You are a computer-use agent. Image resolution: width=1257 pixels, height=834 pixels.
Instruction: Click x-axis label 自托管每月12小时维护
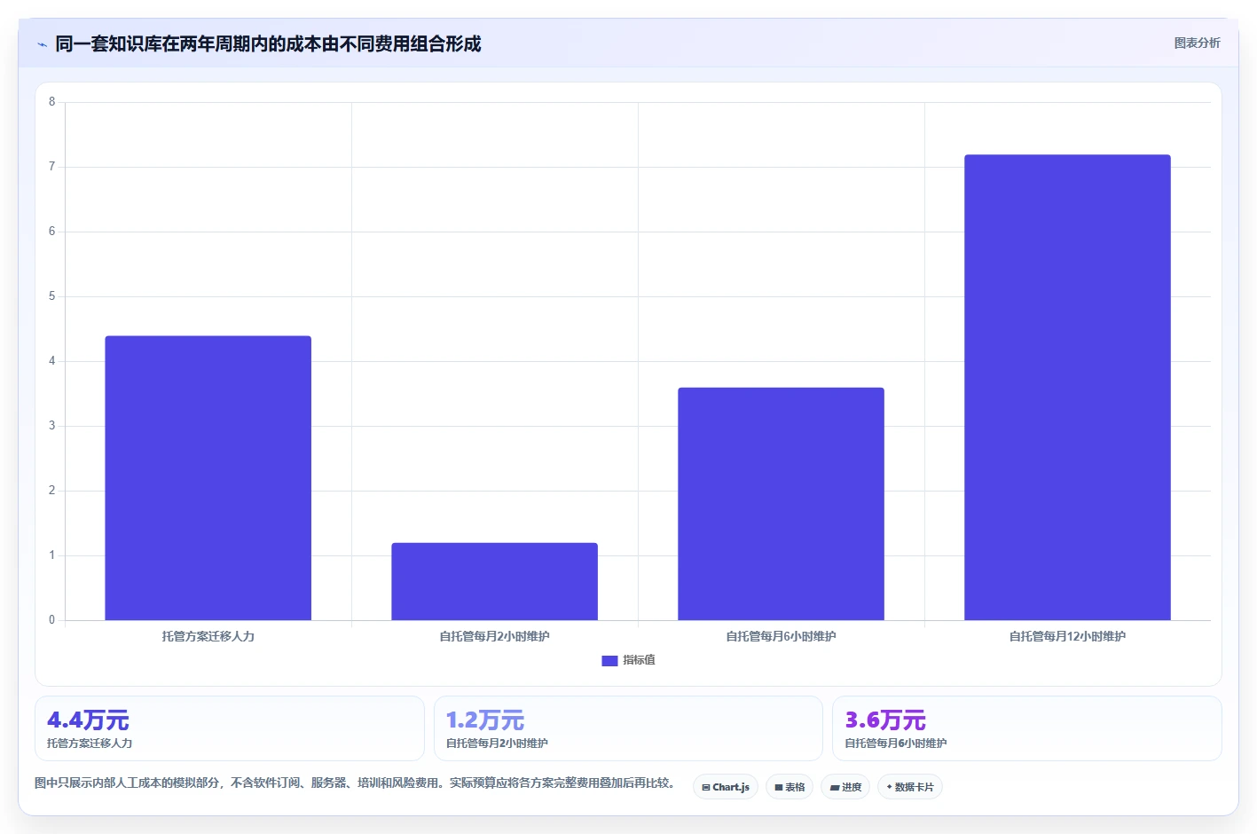point(1068,636)
